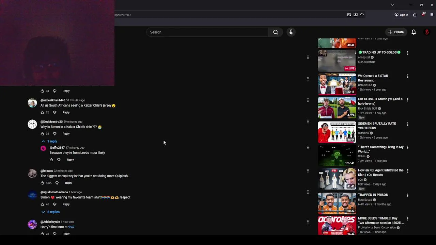This screenshot has height=245, width=436.
Task: Open "There's Something Living in My World" title
Action: (380, 149)
